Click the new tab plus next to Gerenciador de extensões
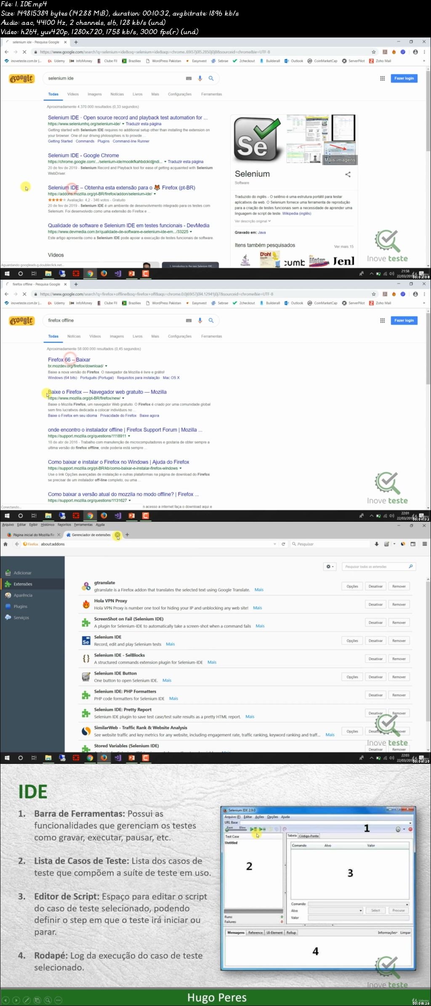Viewport: 431px width, 1006px height. pyautogui.click(x=127, y=534)
